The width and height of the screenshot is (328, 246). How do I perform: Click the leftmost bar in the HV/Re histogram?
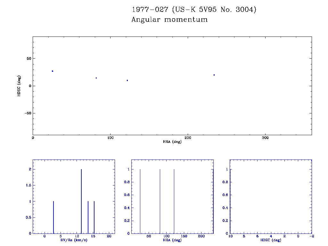(x=53, y=217)
